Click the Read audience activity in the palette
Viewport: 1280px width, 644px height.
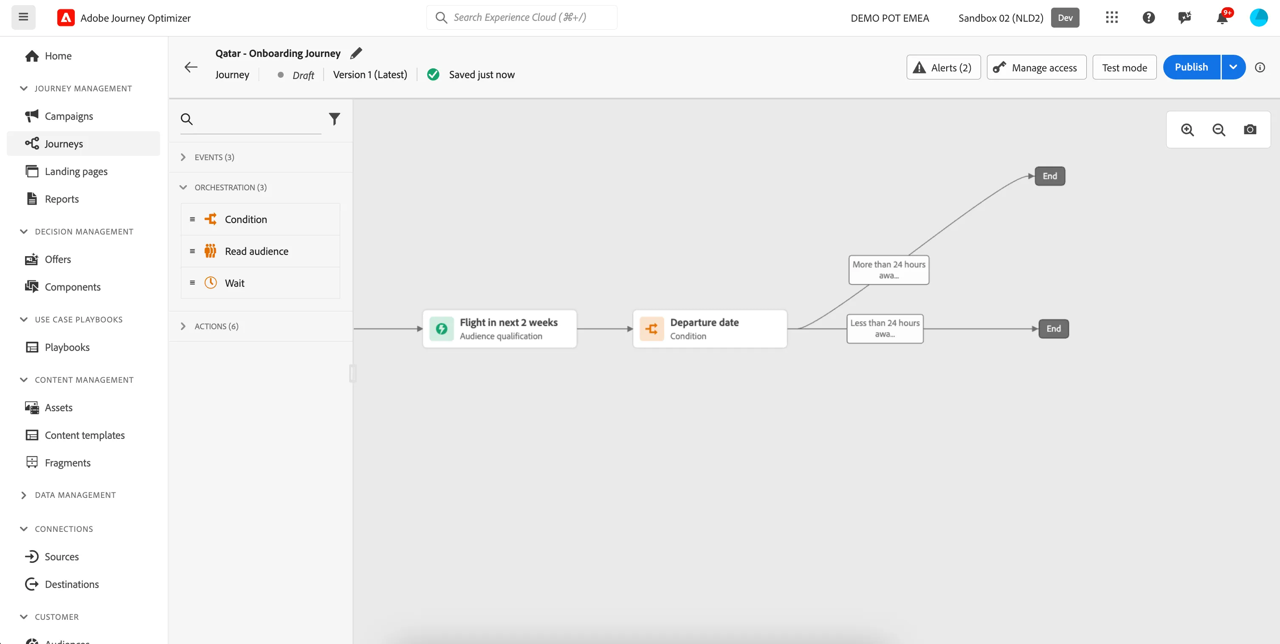click(260, 251)
